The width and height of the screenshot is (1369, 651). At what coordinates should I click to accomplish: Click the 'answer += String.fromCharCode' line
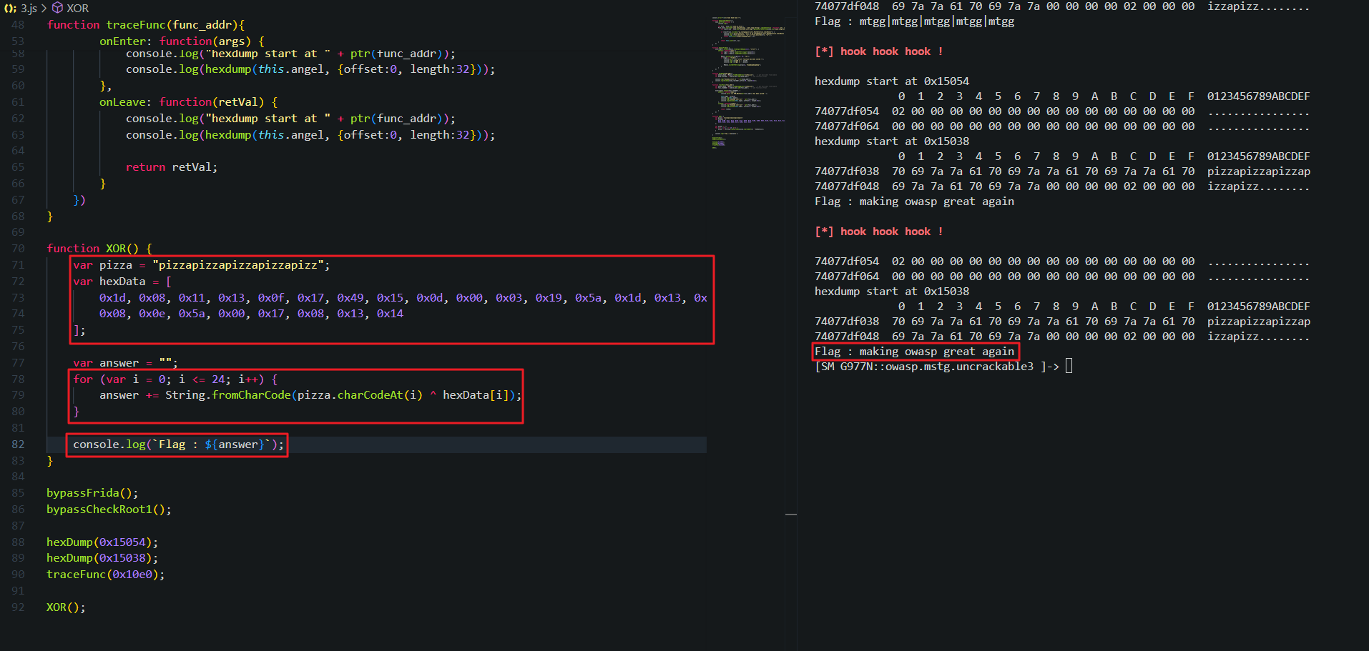[310, 395]
